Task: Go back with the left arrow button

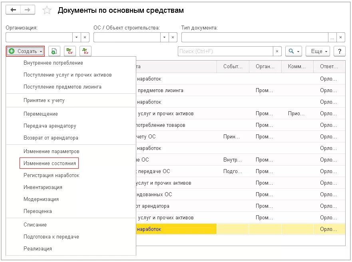Action: (13, 10)
